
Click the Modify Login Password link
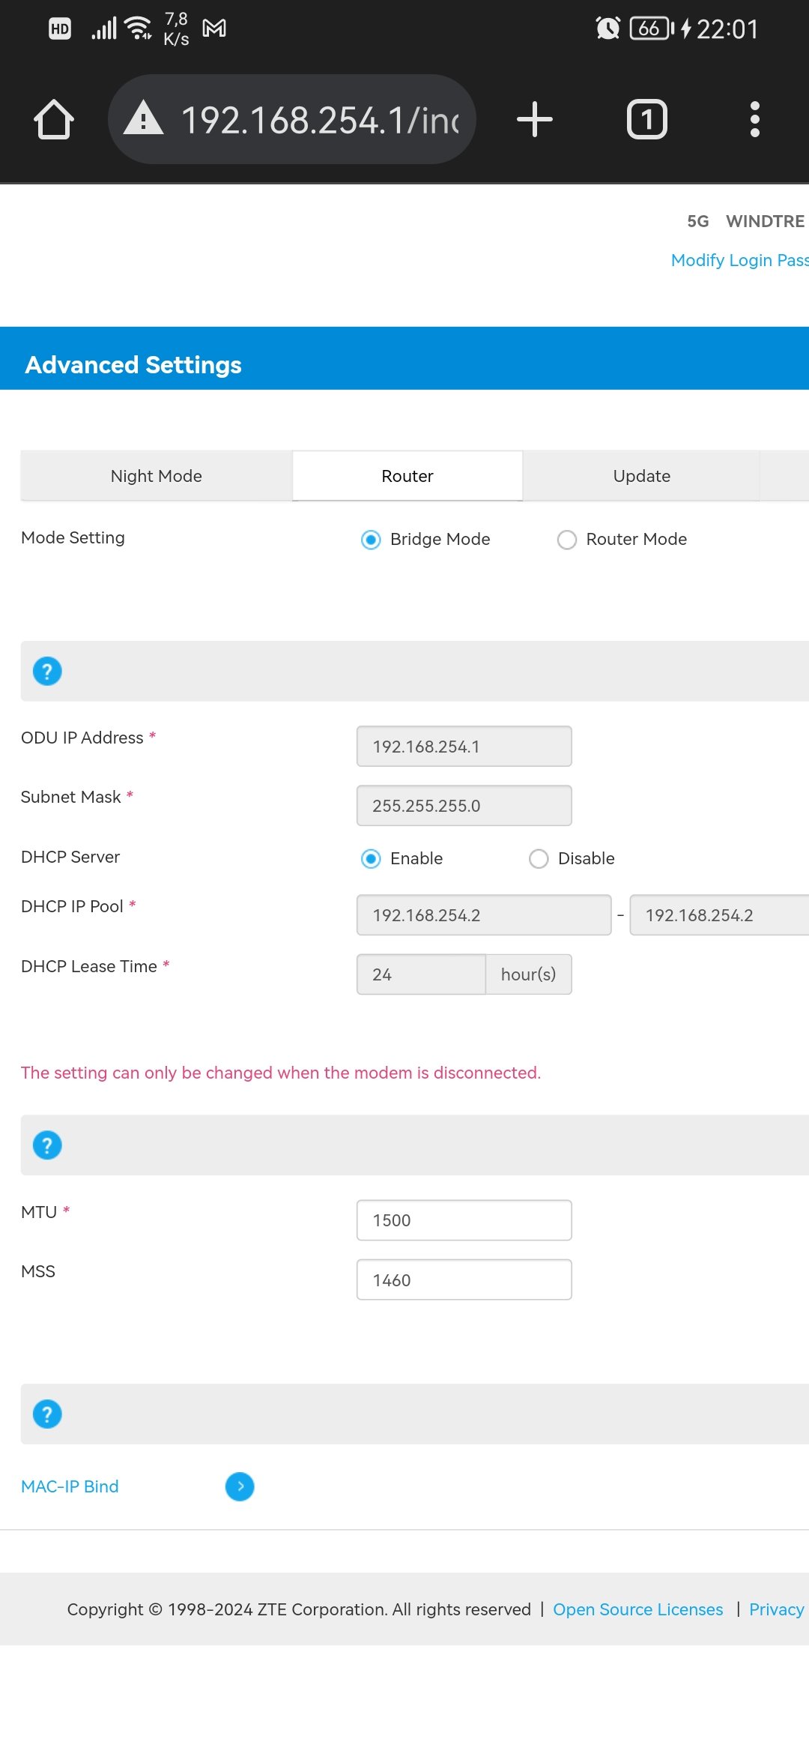[739, 260]
